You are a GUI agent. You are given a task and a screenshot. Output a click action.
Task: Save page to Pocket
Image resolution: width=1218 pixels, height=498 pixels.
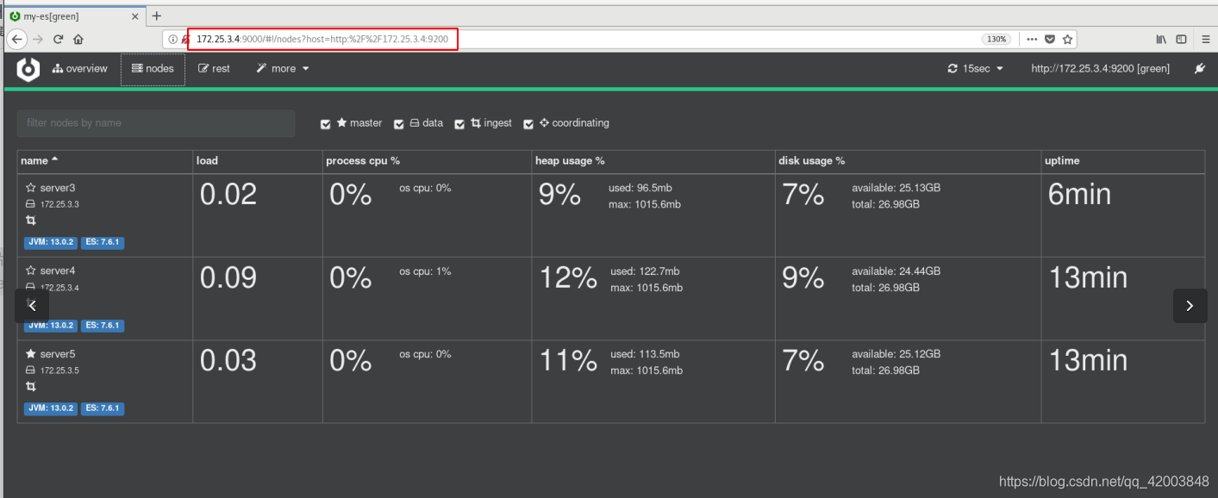point(1050,39)
